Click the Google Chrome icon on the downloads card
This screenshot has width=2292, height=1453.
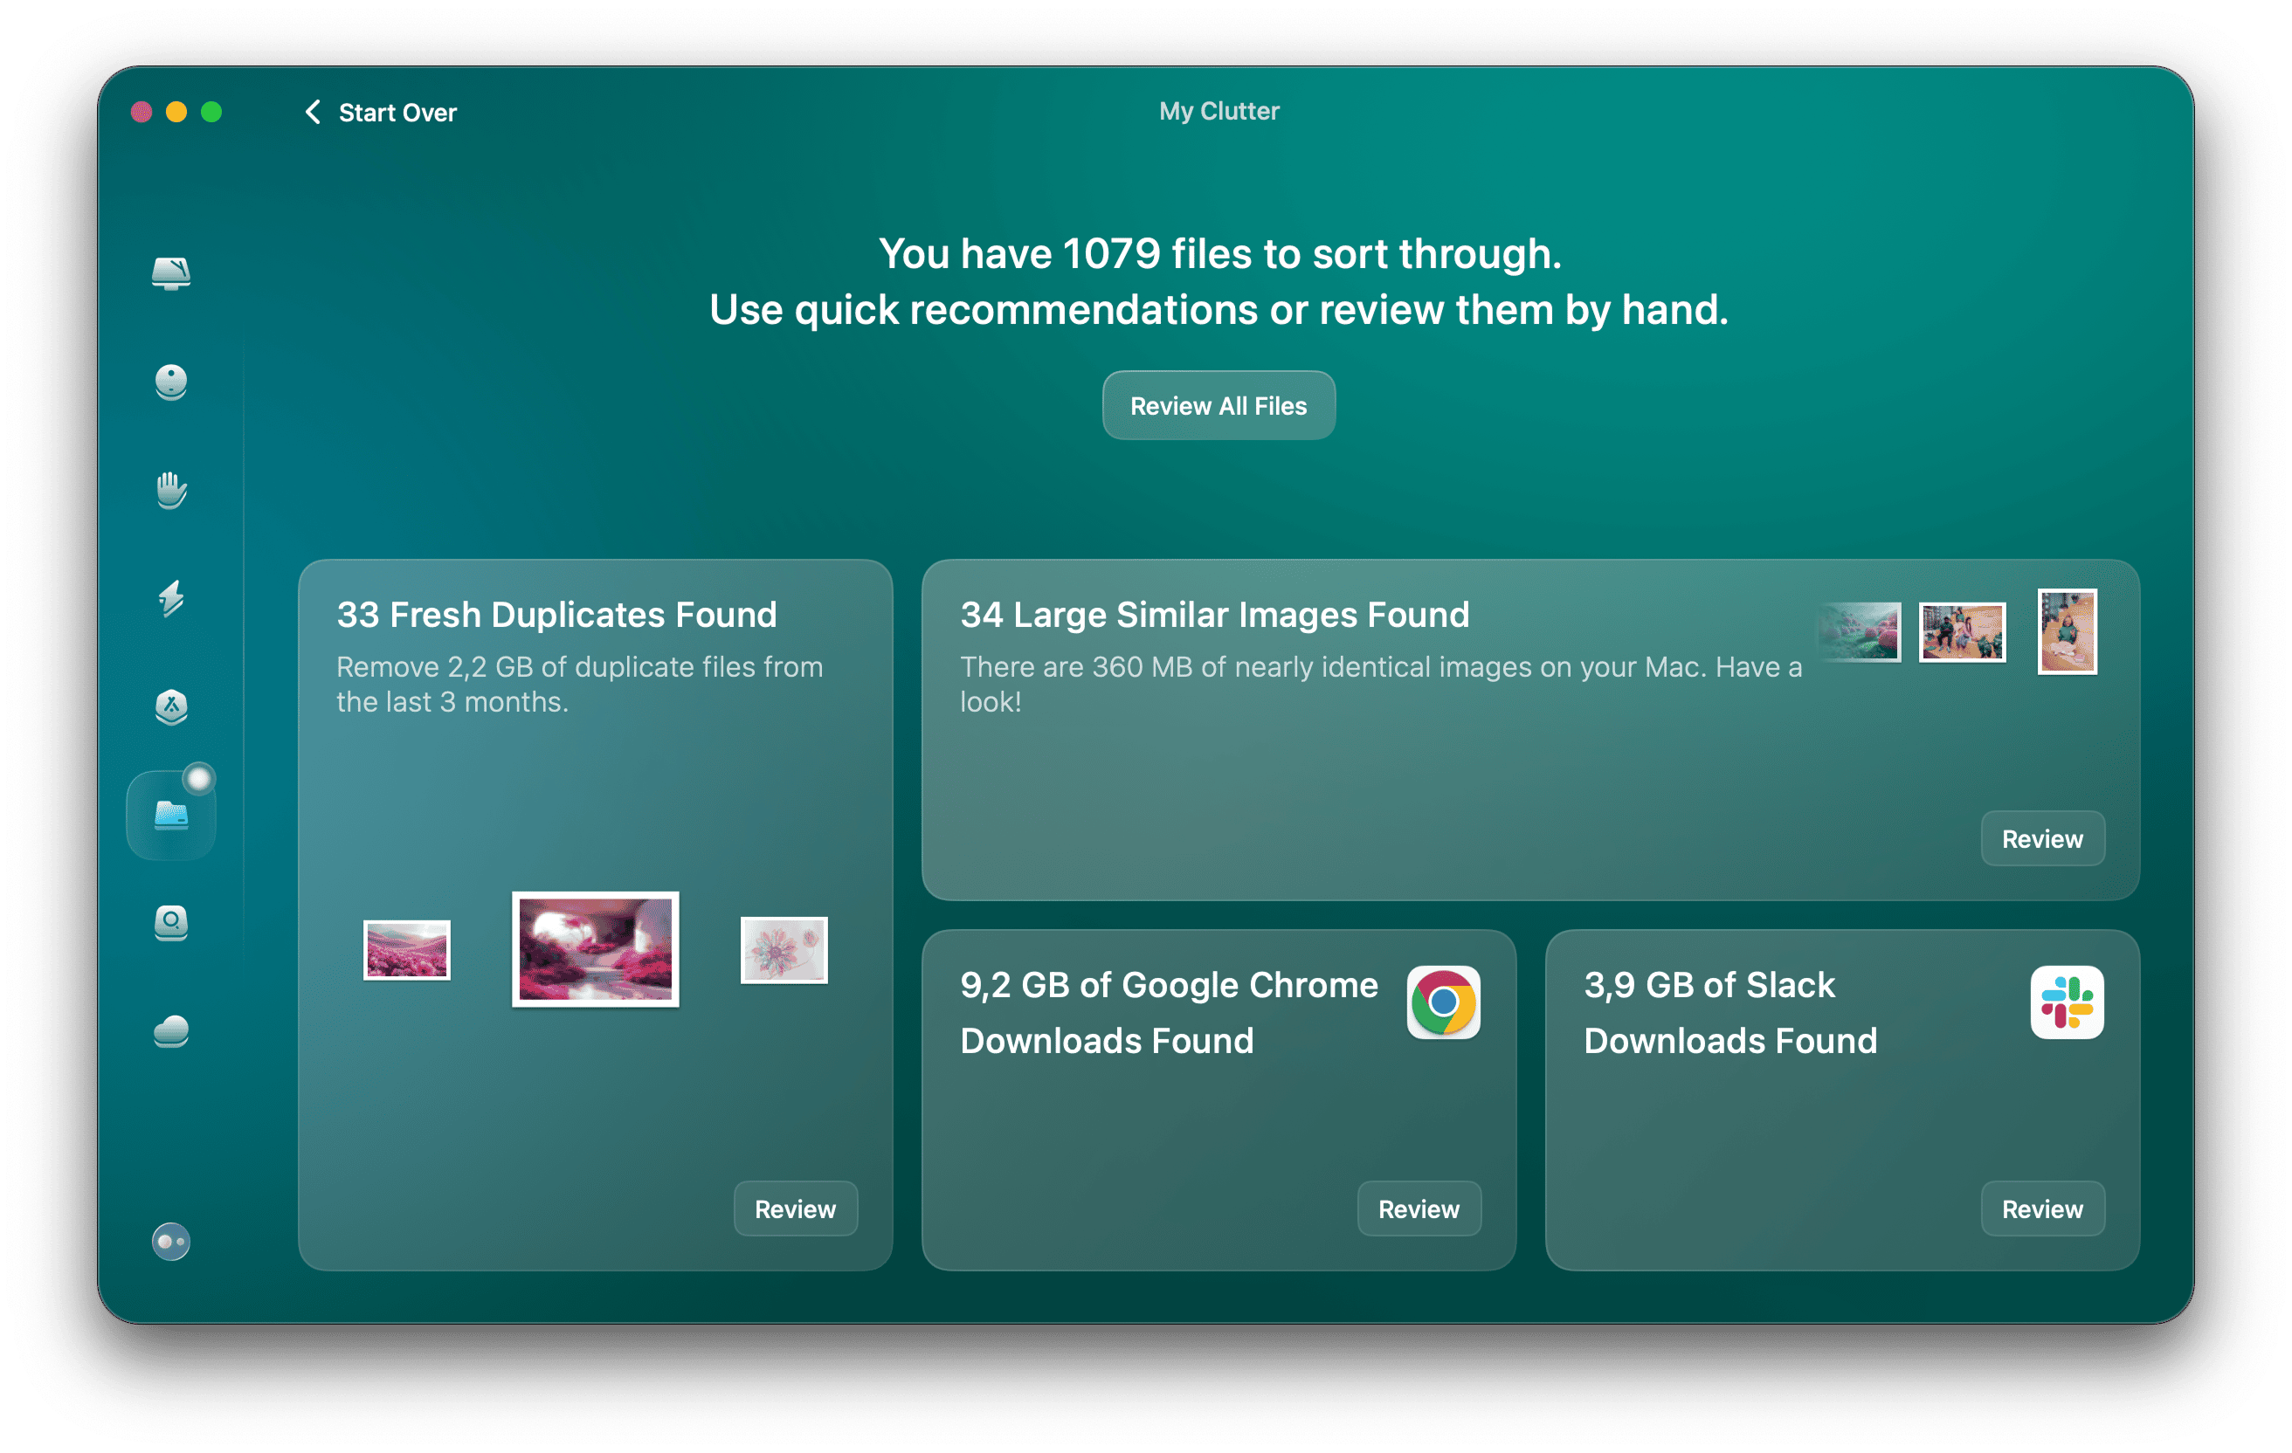1443,1004
